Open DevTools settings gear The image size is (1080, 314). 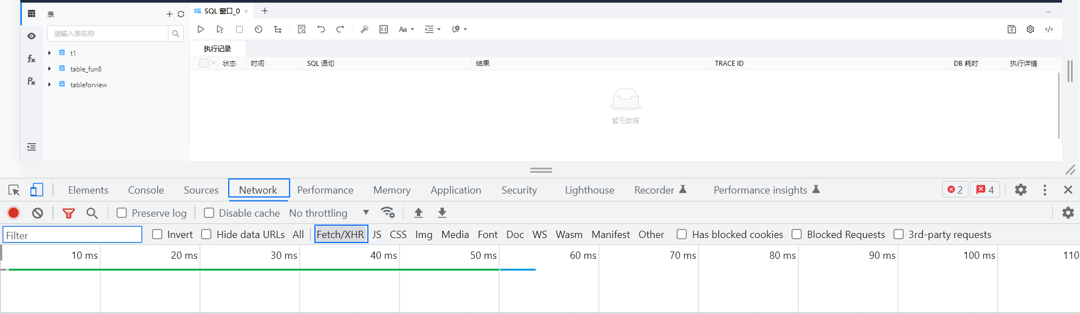pos(1020,190)
